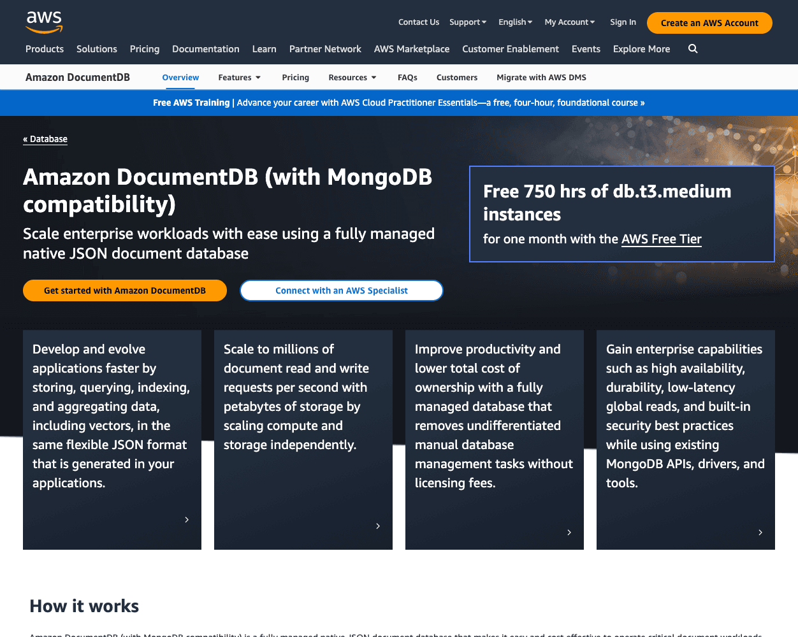Screen dimensions: 798x637
Task: Open AWS Marketplace menu
Action: [412, 49]
